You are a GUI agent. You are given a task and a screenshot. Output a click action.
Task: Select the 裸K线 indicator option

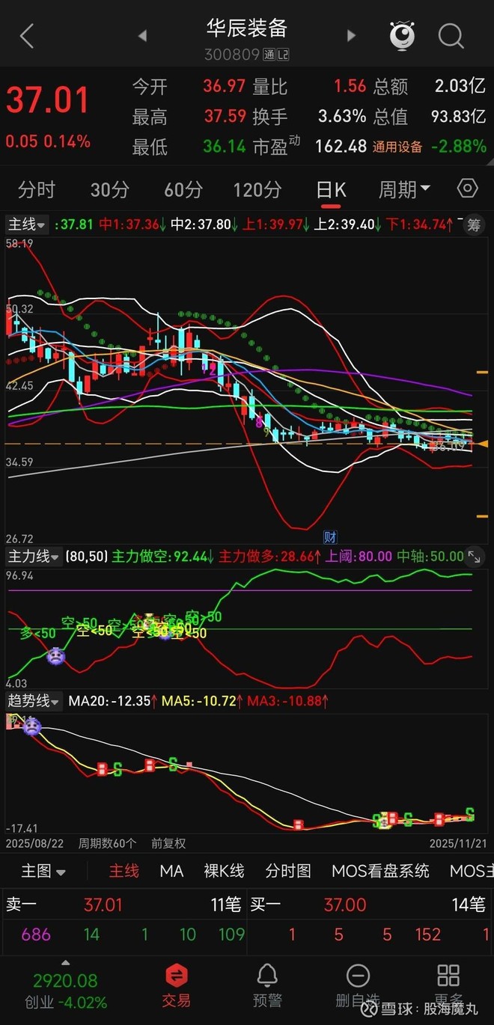[x=225, y=871]
